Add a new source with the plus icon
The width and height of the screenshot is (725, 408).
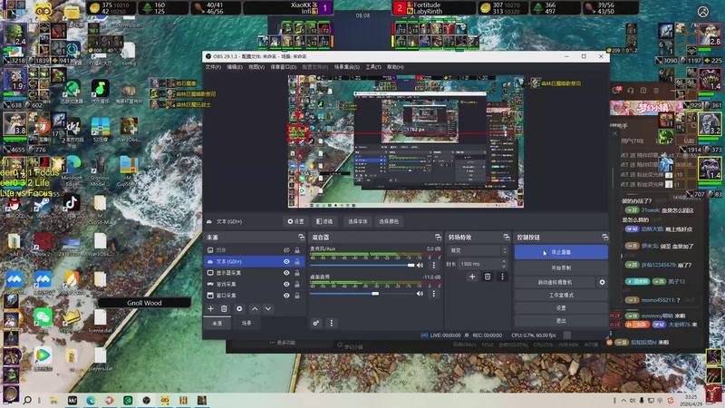211,308
